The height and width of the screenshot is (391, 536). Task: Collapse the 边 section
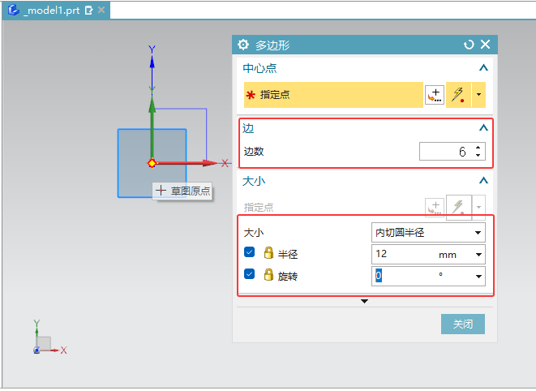483,128
